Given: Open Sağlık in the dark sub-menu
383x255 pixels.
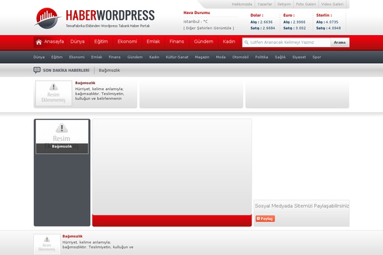Looking at the screenshot, I should point(280,57).
